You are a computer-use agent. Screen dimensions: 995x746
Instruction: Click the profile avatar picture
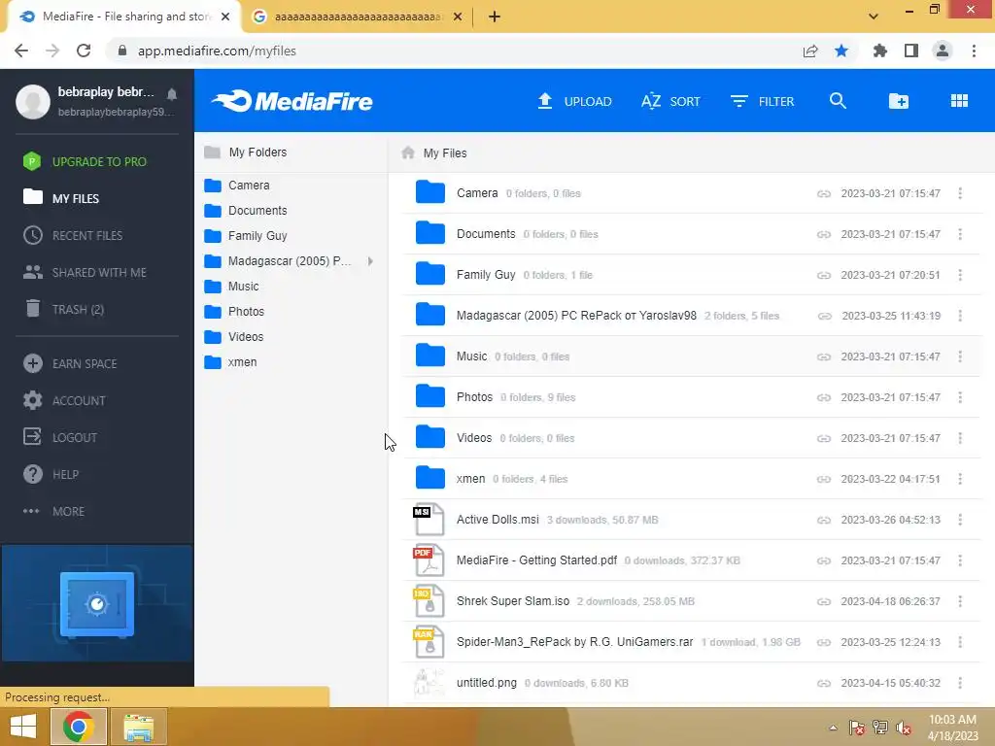point(33,101)
